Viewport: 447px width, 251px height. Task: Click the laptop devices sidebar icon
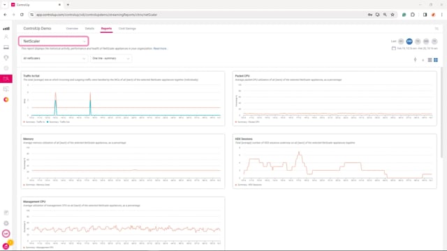[6, 47]
